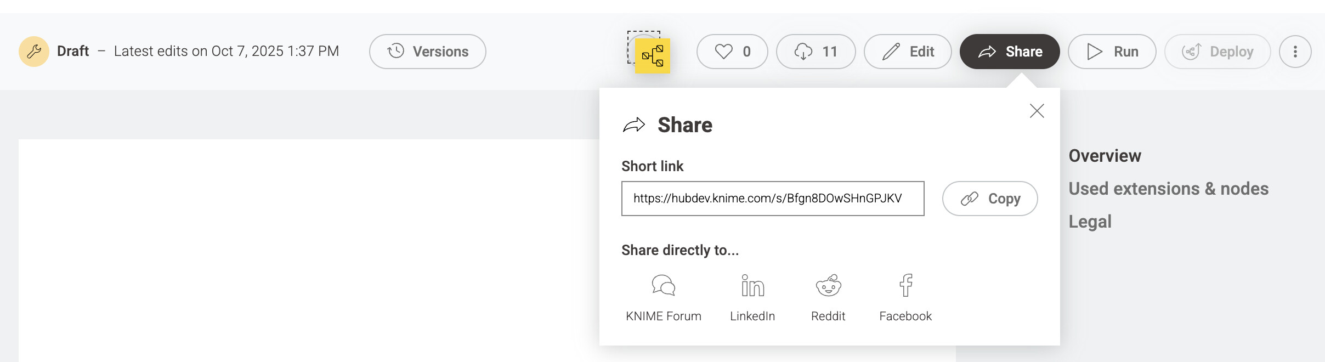Click the Draft wrench status icon
Viewport: 1325px width, 362px height.
(x=34, y=52)
